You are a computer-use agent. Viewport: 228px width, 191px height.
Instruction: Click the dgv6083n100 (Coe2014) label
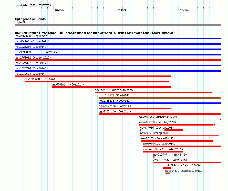(x=115, y=111)
